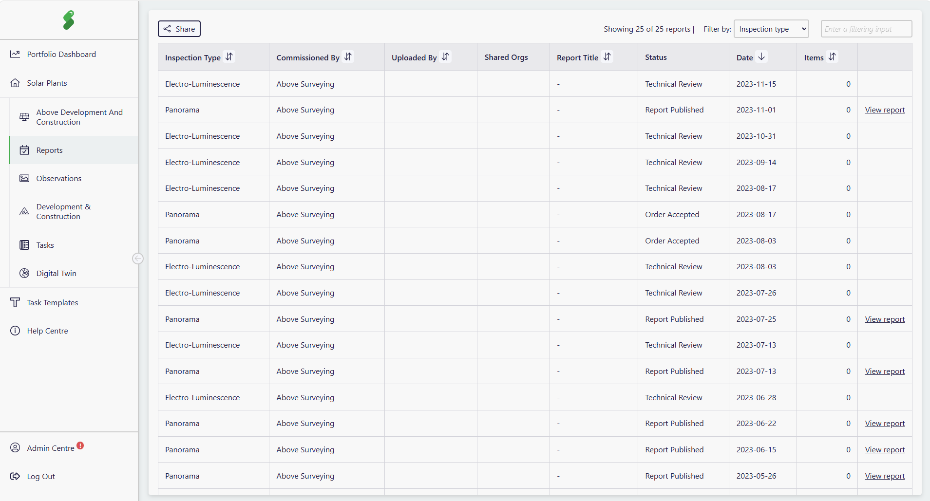Click the Observations image icon
The width and height of the screenshot is (930, 501).
(24, 178)
